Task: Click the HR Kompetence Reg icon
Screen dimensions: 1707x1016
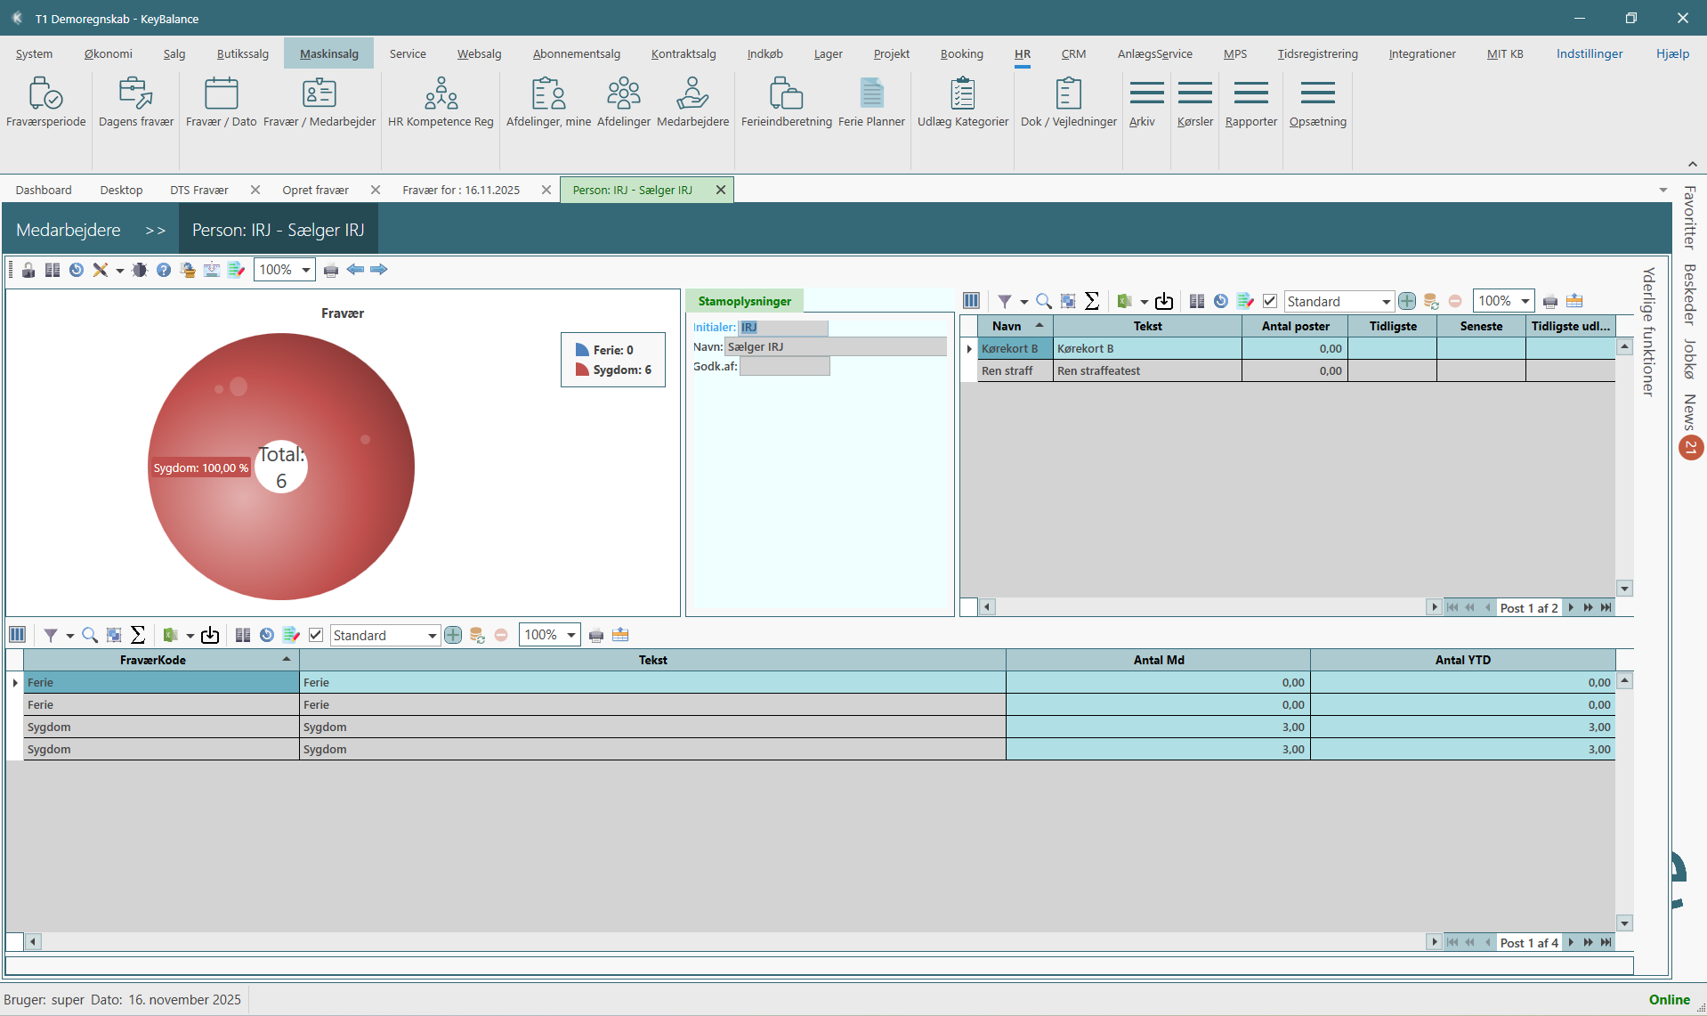Action: coord(441,102)
